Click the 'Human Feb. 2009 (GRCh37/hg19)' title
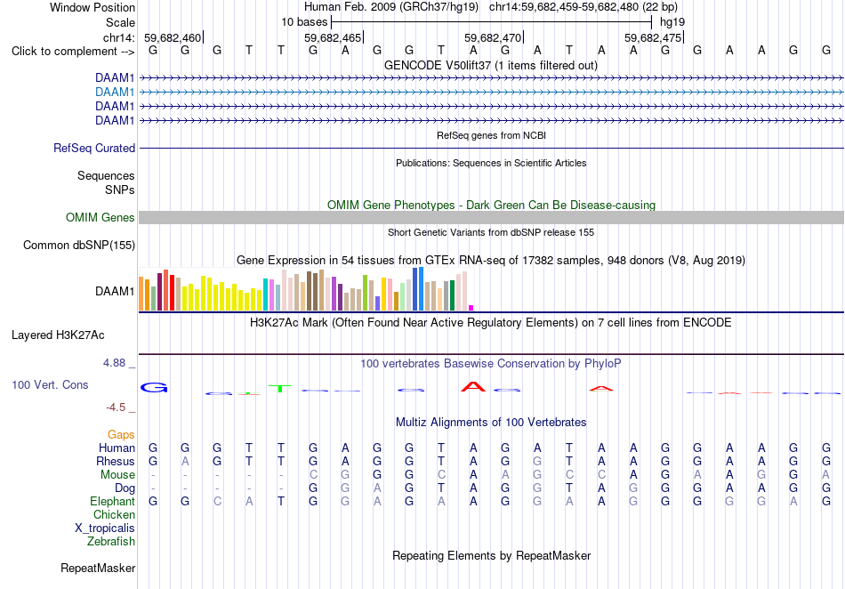 391,7
